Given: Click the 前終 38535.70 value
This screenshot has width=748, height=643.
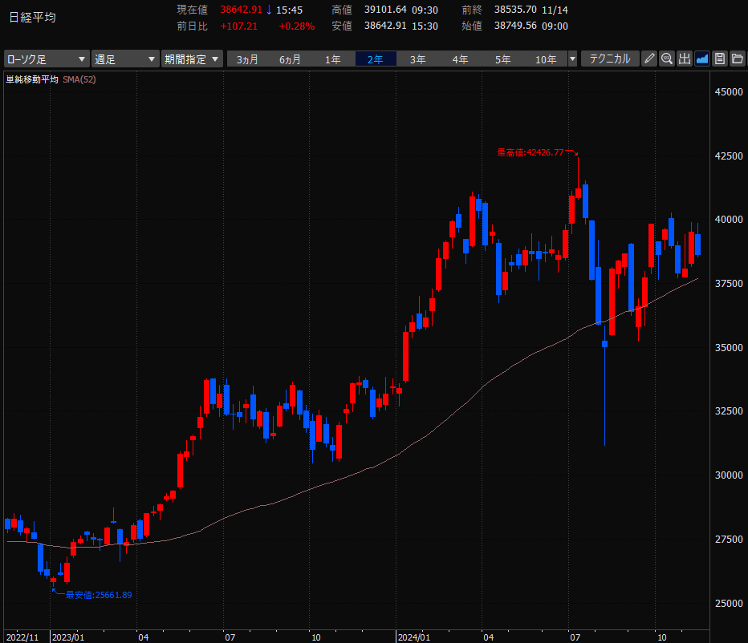Looking at the screenshot, I should [x=515, y=10].
